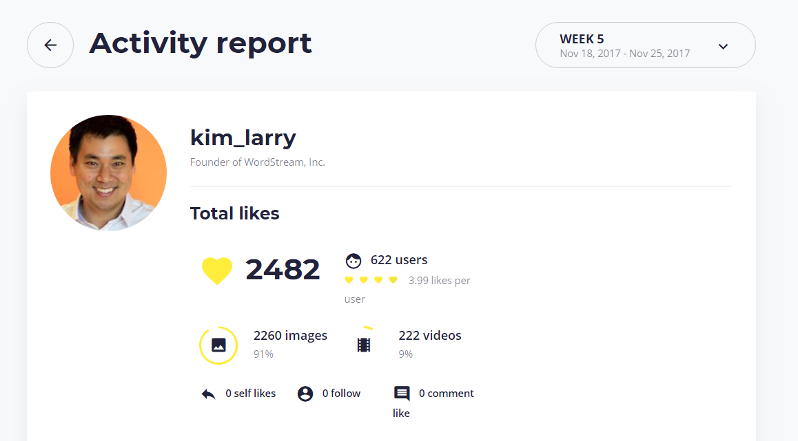Expand the week selector chevron arrow
The height and width of the screenshot is (441, 798).
click(723, 46)
